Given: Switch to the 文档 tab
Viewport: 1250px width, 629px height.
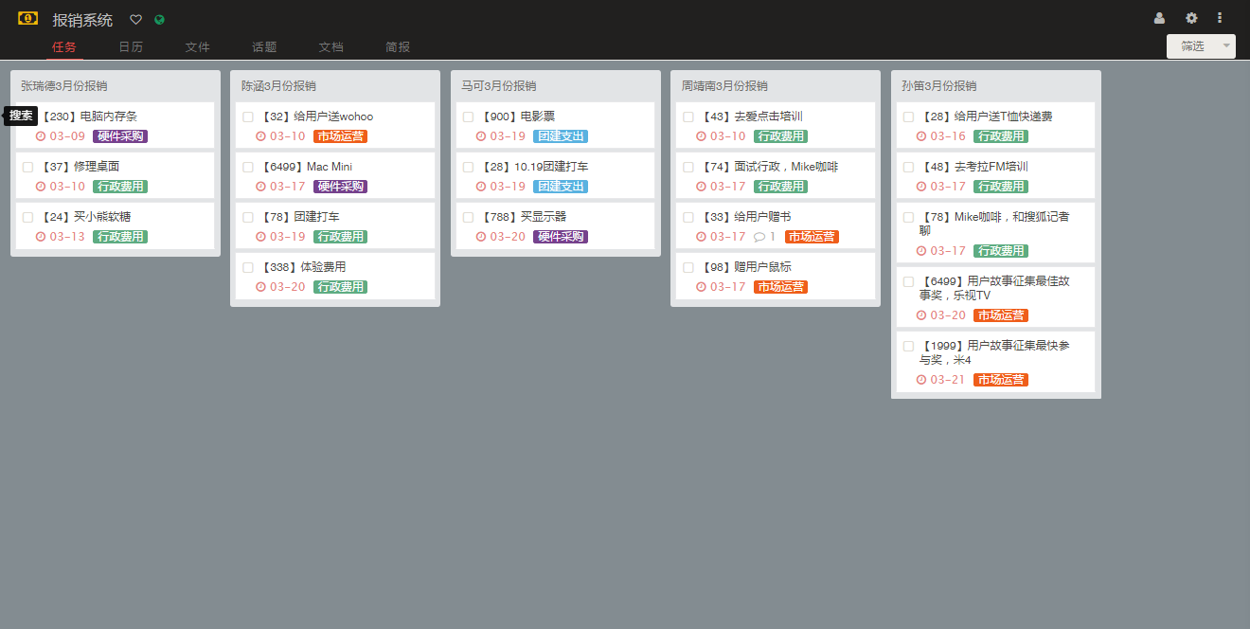Looking at the screenshot, I should pos(331,46).
